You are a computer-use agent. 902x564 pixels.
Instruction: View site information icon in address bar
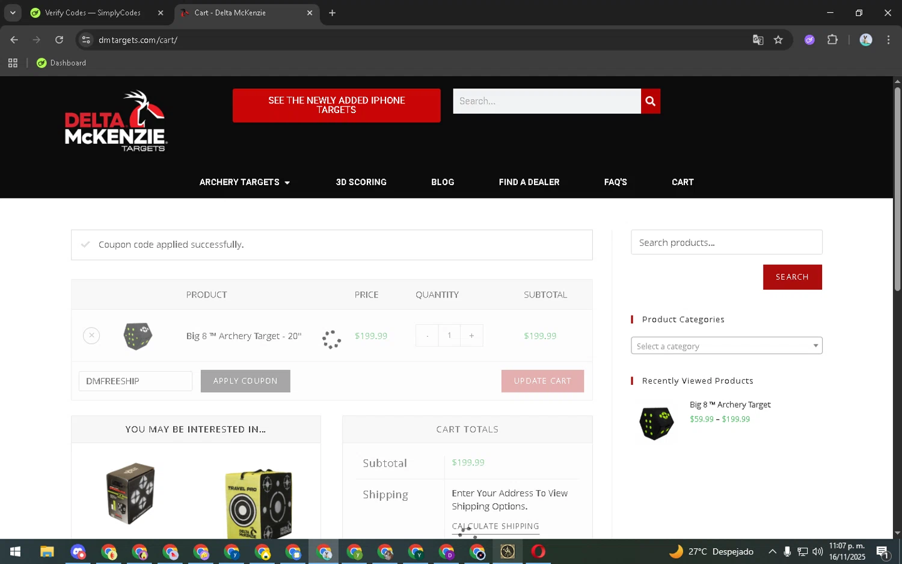(x=86, y=40)
